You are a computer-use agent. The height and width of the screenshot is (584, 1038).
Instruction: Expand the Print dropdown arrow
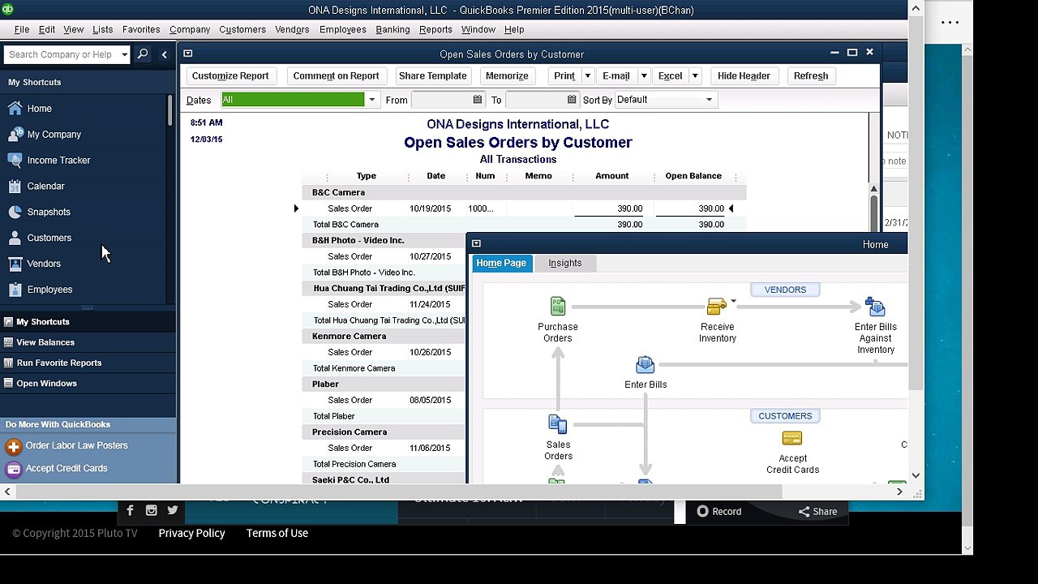pos(587,76)
